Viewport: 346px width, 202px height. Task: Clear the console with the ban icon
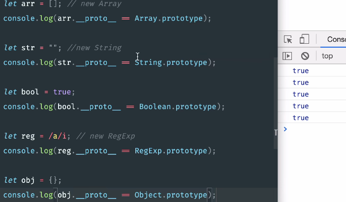tap(305, 56)
